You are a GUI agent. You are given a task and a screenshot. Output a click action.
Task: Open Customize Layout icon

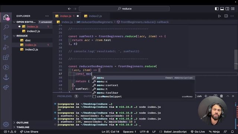coord(233,9)
